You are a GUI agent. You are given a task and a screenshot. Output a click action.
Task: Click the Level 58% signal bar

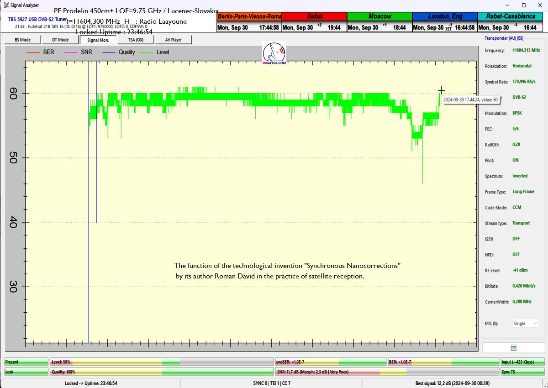pos(161,362)
